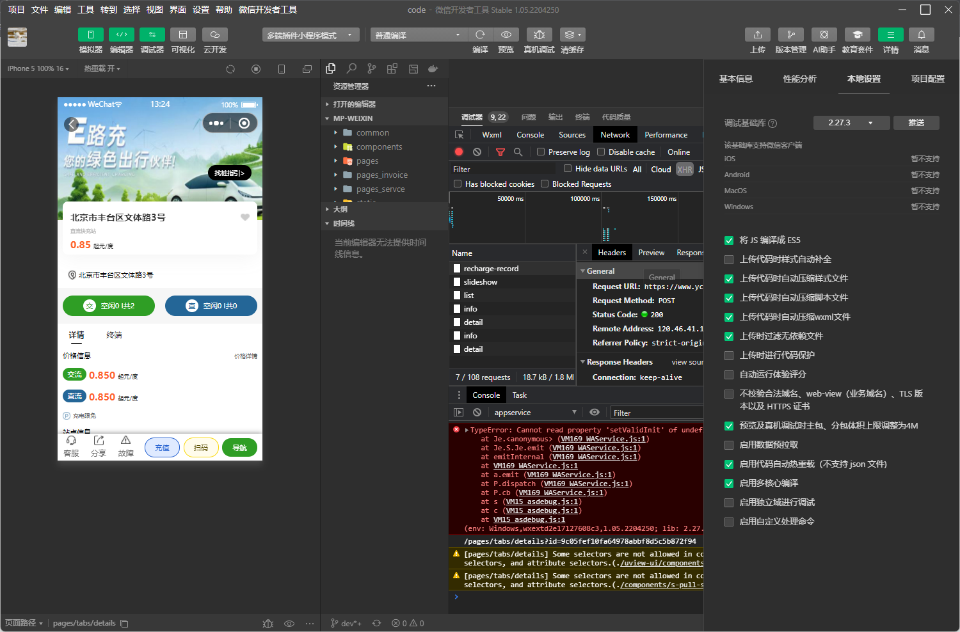
Task: Click the 扫码 button in simulator
Action: point(201,448)
